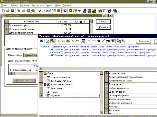Open the Окно menu
The image size is (157, 117).
(x=58, y=5)
